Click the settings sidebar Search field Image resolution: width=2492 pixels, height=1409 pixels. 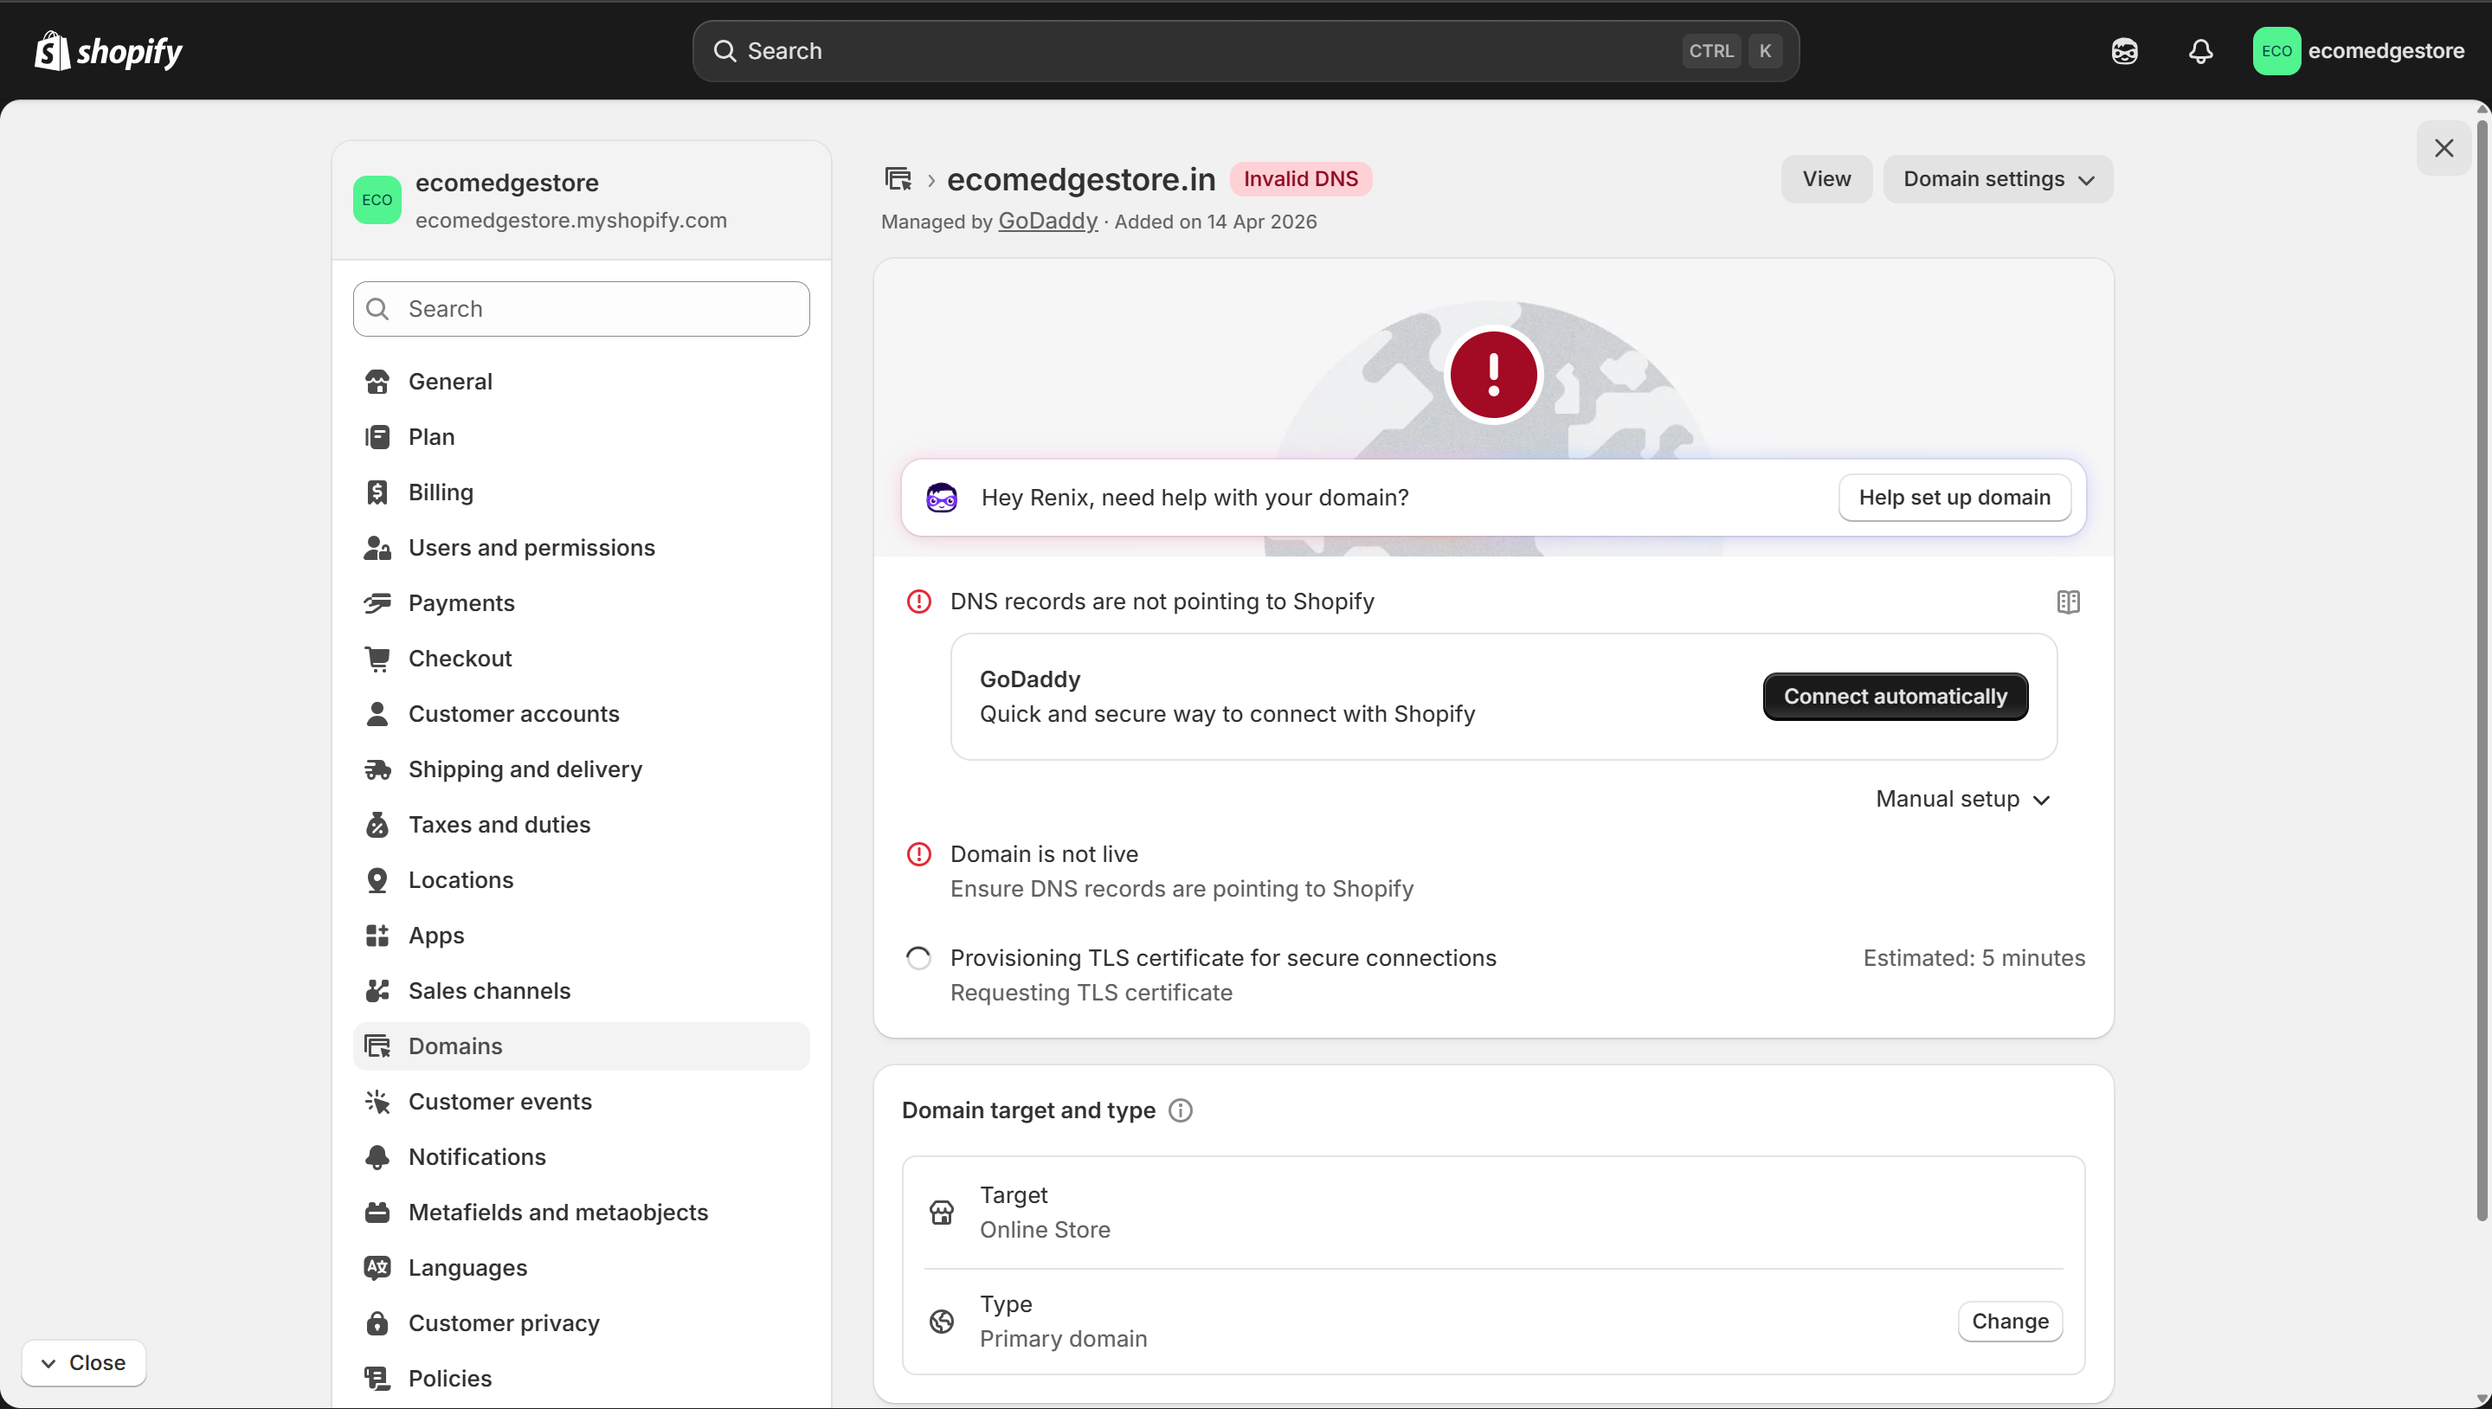[581, 309]
